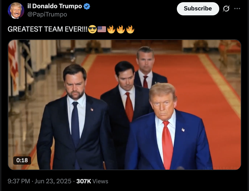Click the ILDONALDO.COM watermark in video
Screen dimensions: 249x191
221,168
